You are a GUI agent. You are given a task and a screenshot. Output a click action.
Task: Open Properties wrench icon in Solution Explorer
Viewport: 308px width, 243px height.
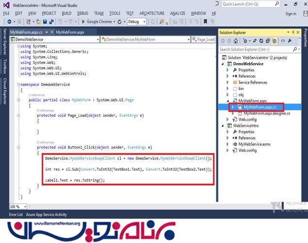[x=290, y=41]
